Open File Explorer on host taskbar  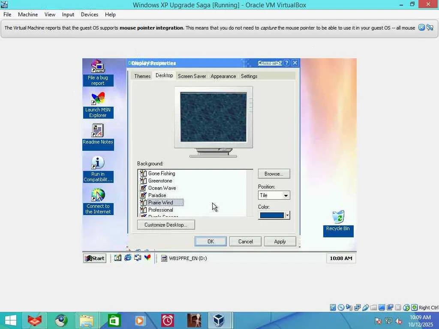coord(87,320)
